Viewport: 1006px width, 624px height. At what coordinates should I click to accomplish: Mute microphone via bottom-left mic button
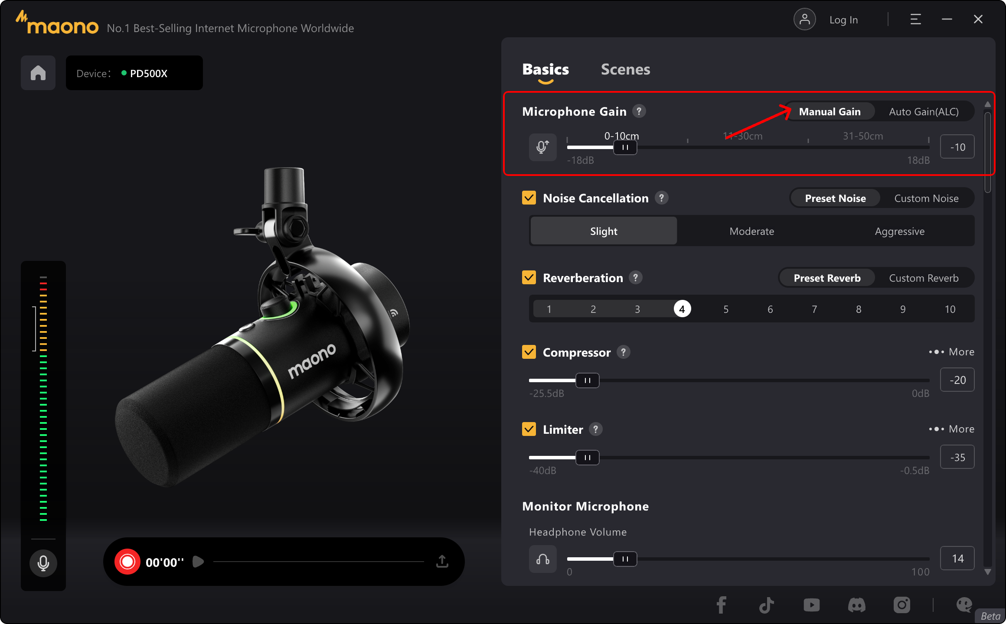tap(43, 563)
